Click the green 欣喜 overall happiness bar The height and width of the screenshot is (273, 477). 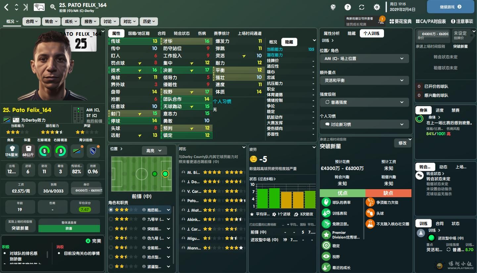tap(69, 228)
